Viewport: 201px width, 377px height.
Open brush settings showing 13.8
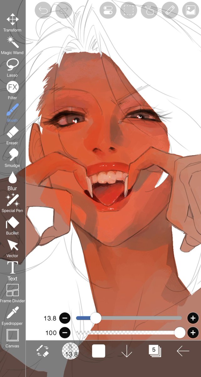[x=71, y=351]
